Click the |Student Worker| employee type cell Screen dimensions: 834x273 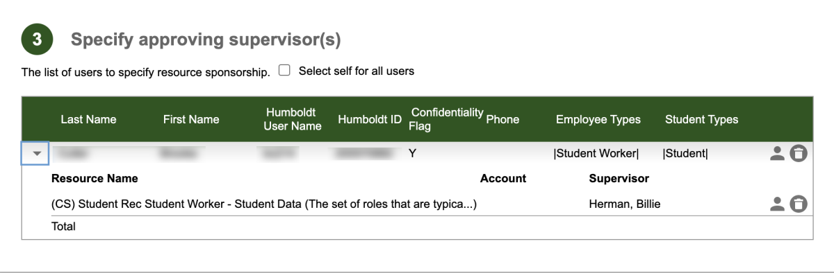(596, 154)
